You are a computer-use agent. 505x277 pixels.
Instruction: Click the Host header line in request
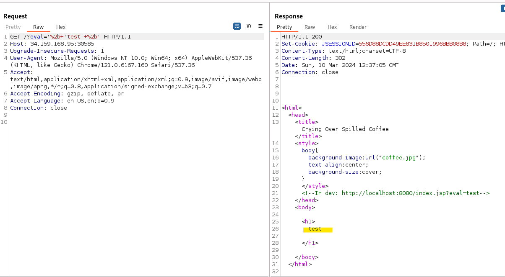(x=52, y=44)
